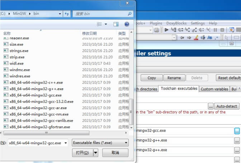Expand the top toolbar combo box in Code::Blocks
Image resolution: width=241 pixels, height=163 pixels.
coord(151,30)
